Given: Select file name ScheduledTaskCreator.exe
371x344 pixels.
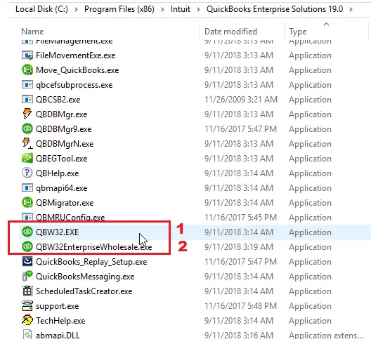Looking at the screenshot, I should point(84,291).
